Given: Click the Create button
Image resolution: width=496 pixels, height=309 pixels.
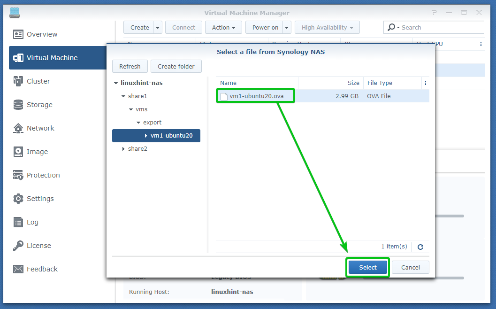Looking at the screenshot, I should click(139, 28).
